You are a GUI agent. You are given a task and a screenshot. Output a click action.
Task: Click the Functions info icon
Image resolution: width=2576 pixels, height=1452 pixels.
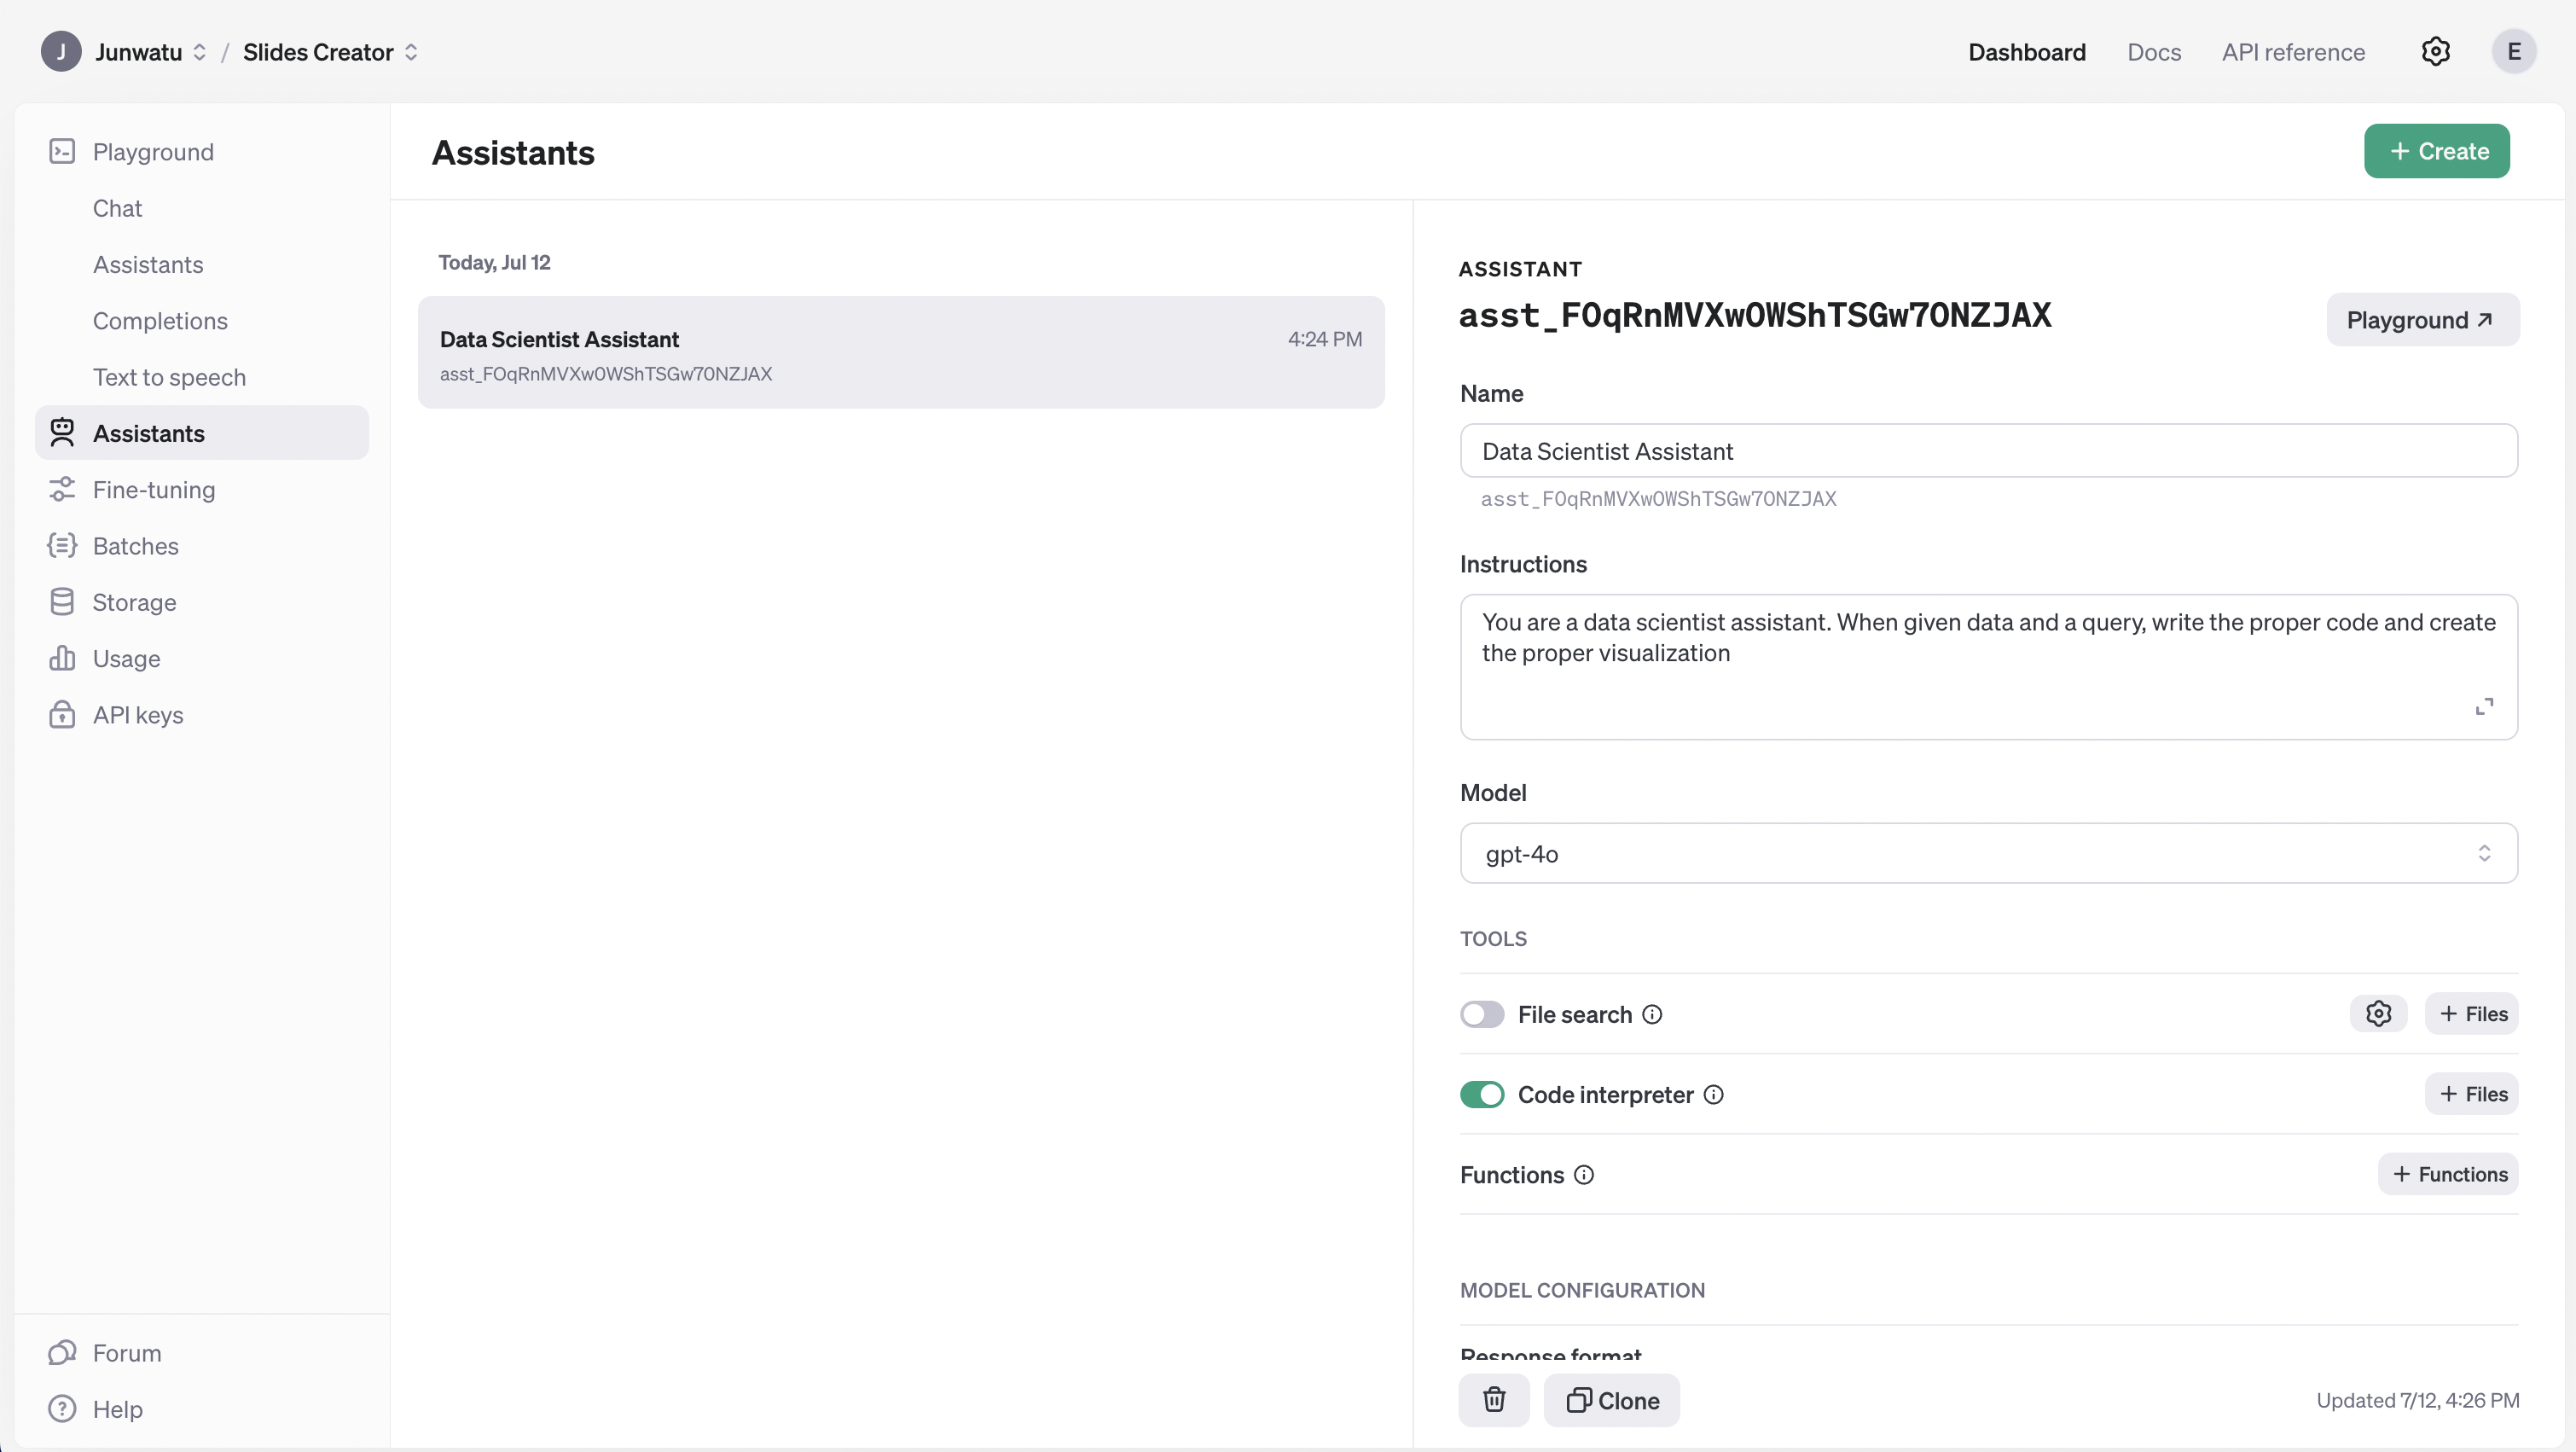tap(1584, 1175)
